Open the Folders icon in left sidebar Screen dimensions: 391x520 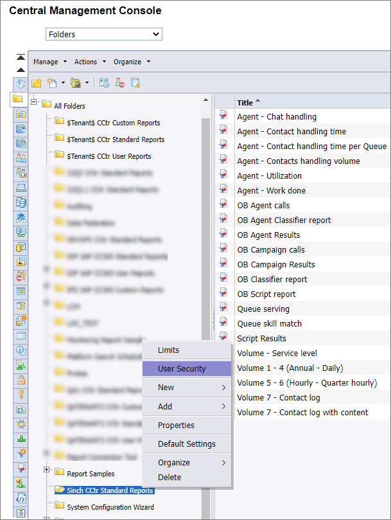(x=19, y=100)
